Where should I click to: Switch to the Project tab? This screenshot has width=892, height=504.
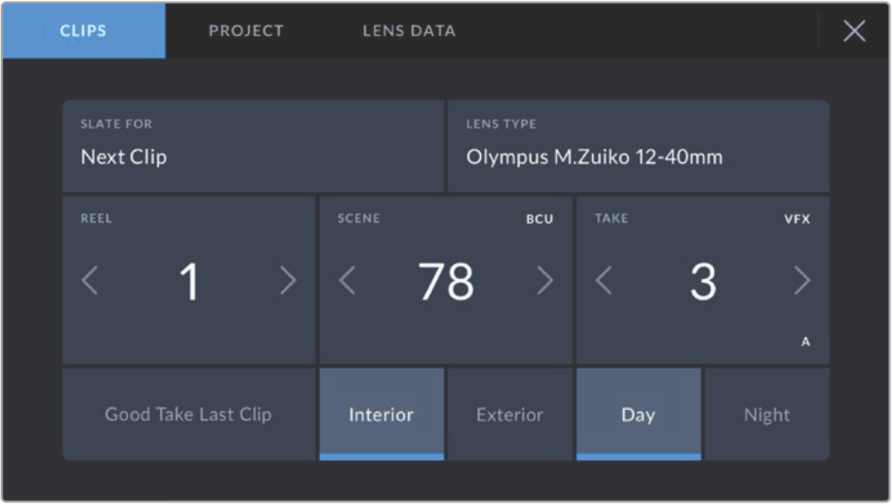[x=246, y=31]
